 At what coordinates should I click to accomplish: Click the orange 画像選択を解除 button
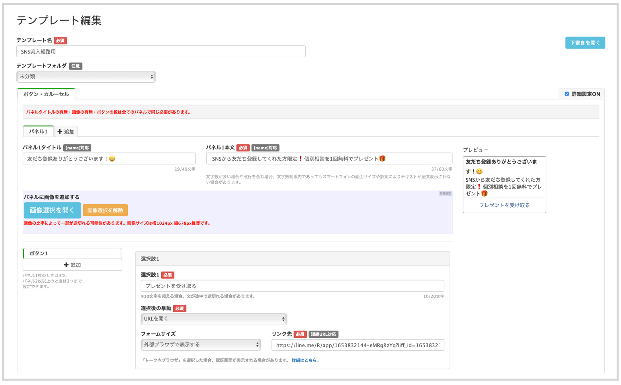tap(105, 210)
